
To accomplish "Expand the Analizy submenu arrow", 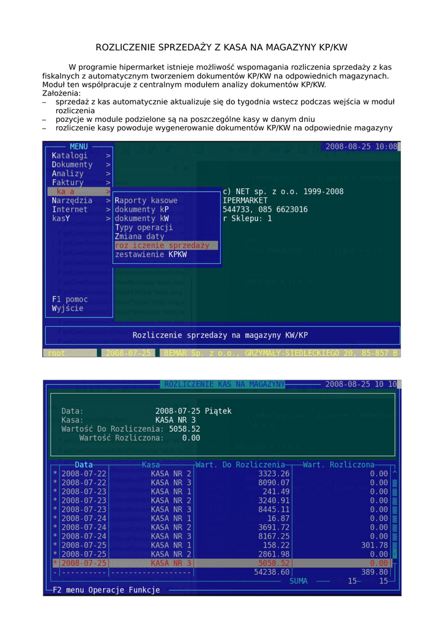I will pos(108,174).
